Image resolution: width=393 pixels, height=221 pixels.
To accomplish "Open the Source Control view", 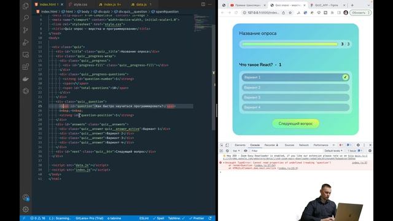I will pos(26,30).
